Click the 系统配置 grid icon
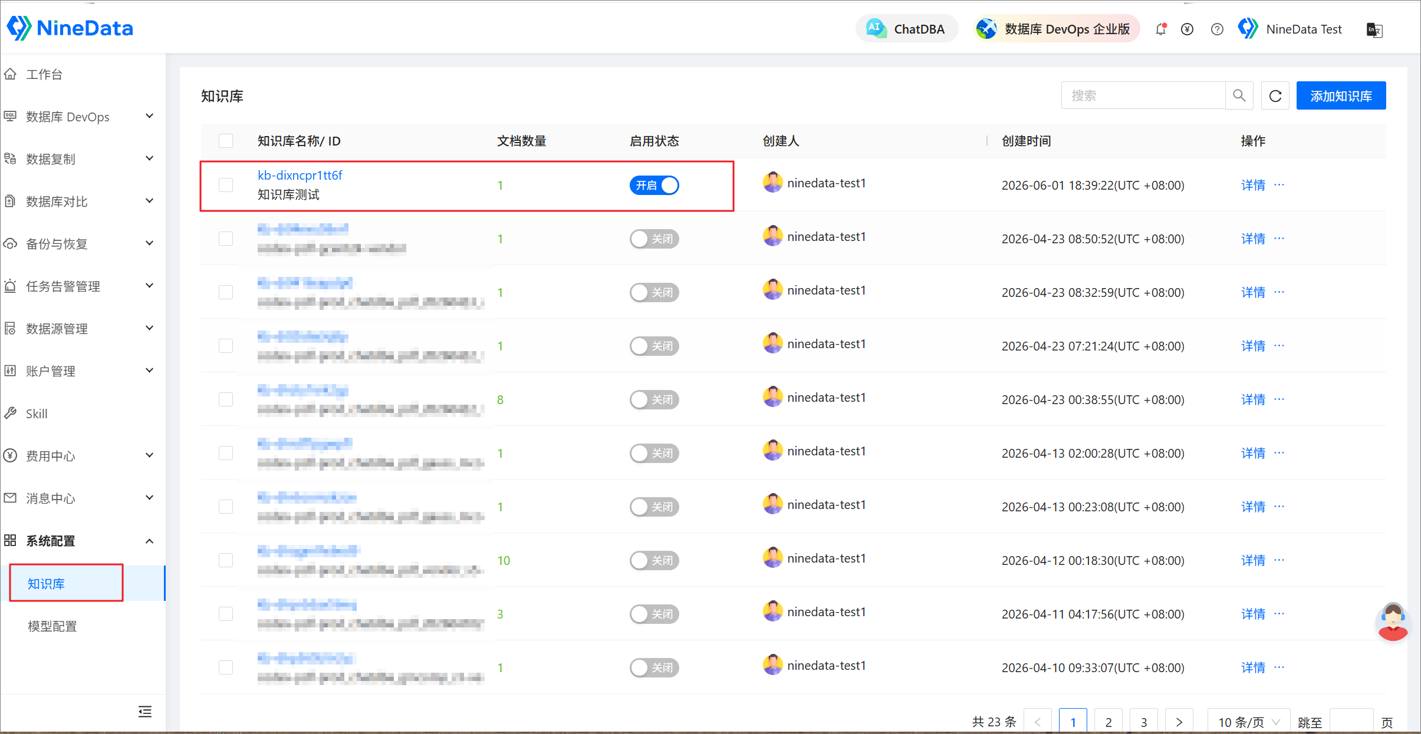The image size is (1421, 734). pos(11,541)
